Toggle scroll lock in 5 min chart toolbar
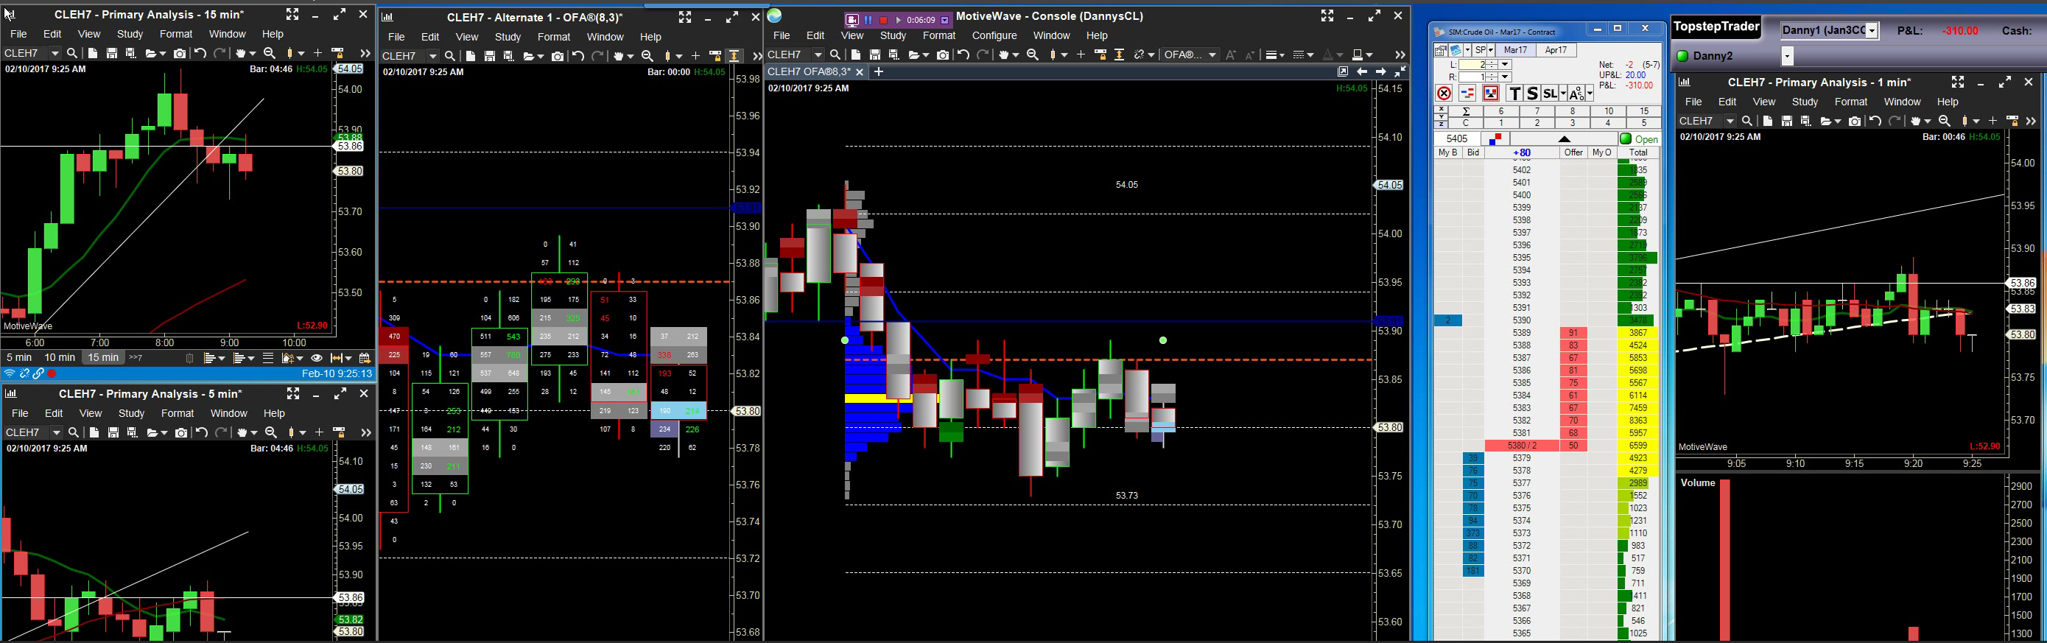This screenshot has height=643, width=2047. point(340,432)
